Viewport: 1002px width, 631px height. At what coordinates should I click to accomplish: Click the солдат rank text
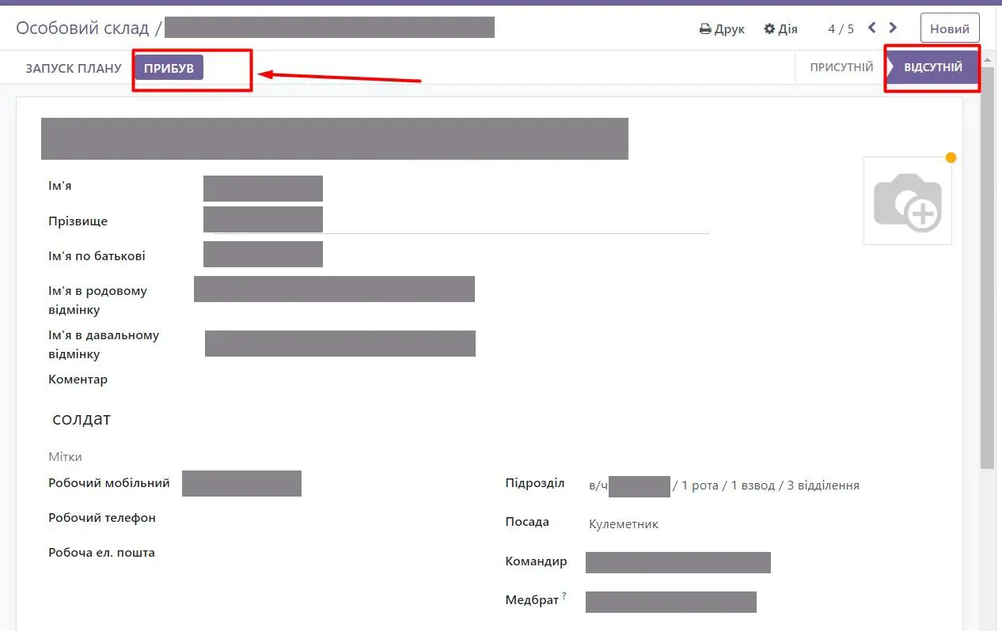click(82, 419)
